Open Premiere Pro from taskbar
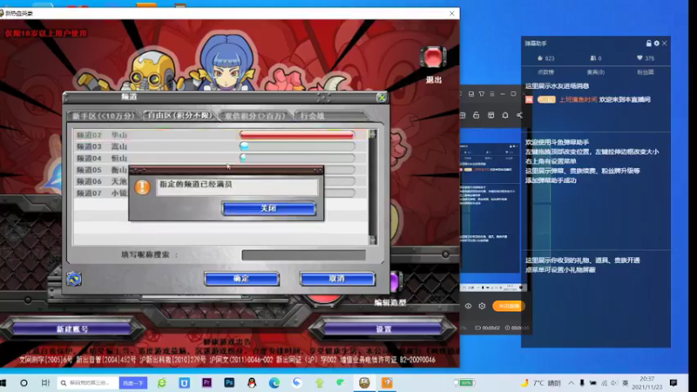Screen dimensions: 697x392 206,382
